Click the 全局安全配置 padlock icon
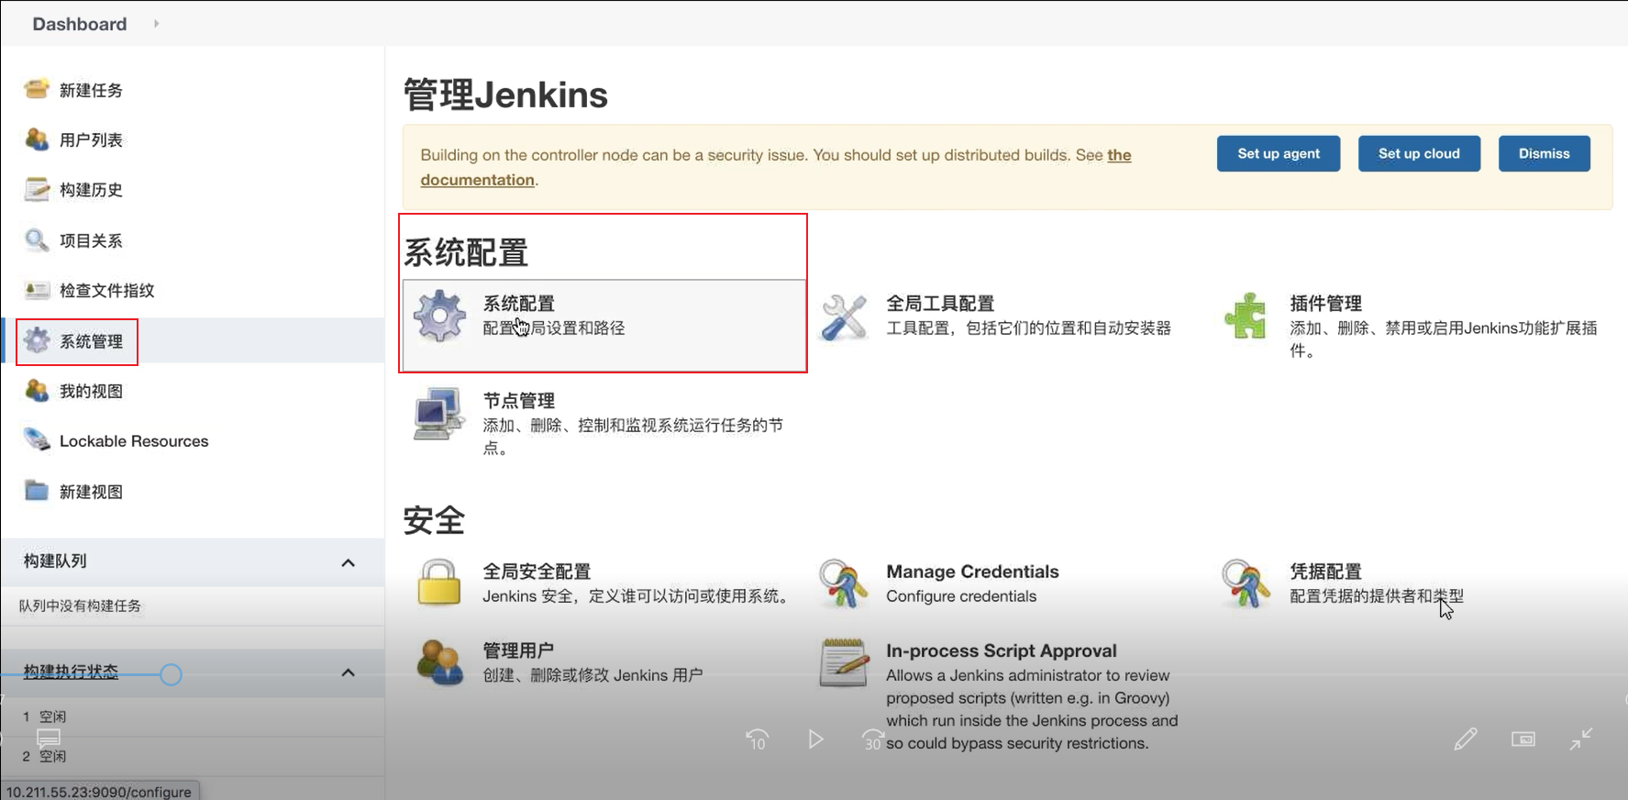 point(438,583)
